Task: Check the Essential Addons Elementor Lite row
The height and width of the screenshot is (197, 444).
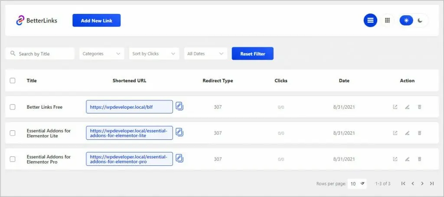Action: pos(13,133)
